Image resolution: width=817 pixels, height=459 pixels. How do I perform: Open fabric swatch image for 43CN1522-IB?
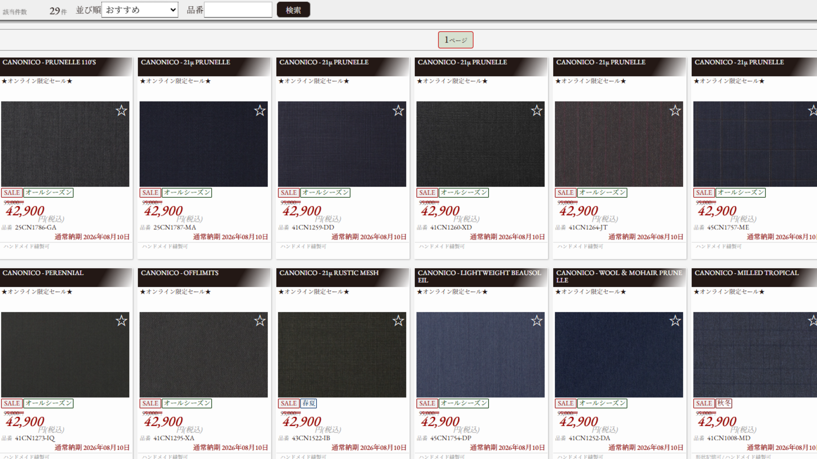pos(342,355)
